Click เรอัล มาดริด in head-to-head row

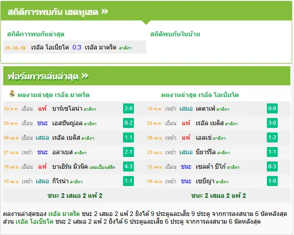[x=100, y=47]
